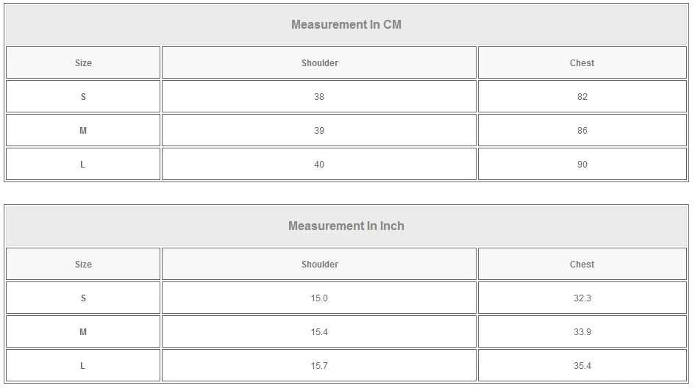The height and width of the screenshot is (388, 695).
Task: Select the Chest header in Inch table
Action: 582,265
